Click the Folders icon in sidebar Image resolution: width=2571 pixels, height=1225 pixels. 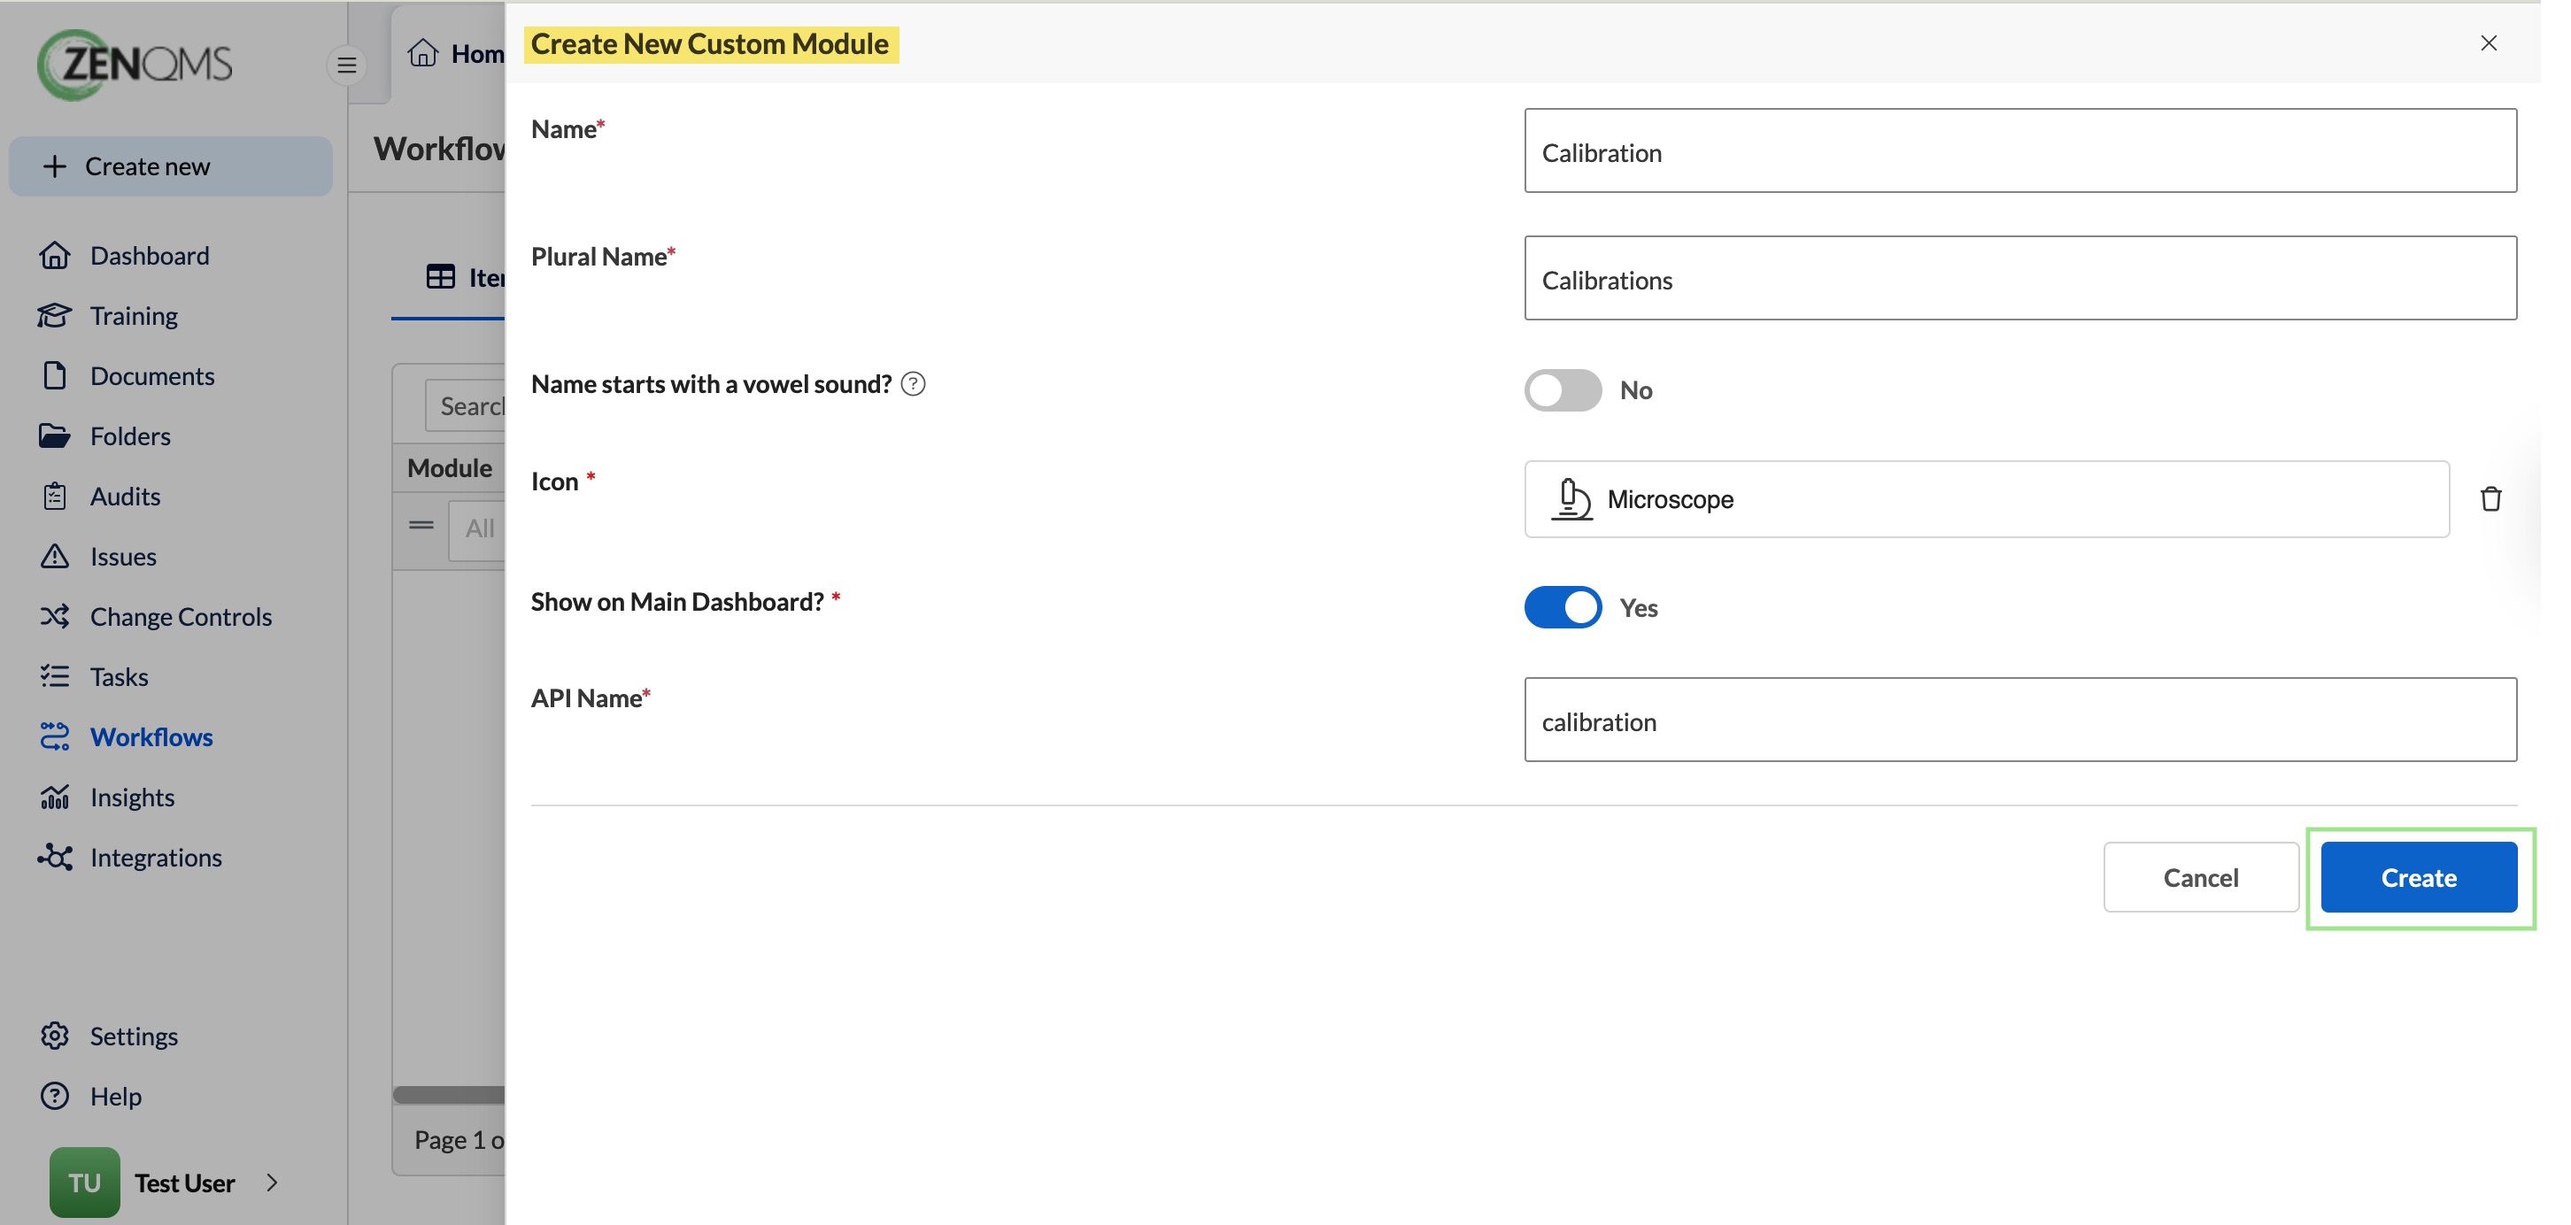click(55, 436)
